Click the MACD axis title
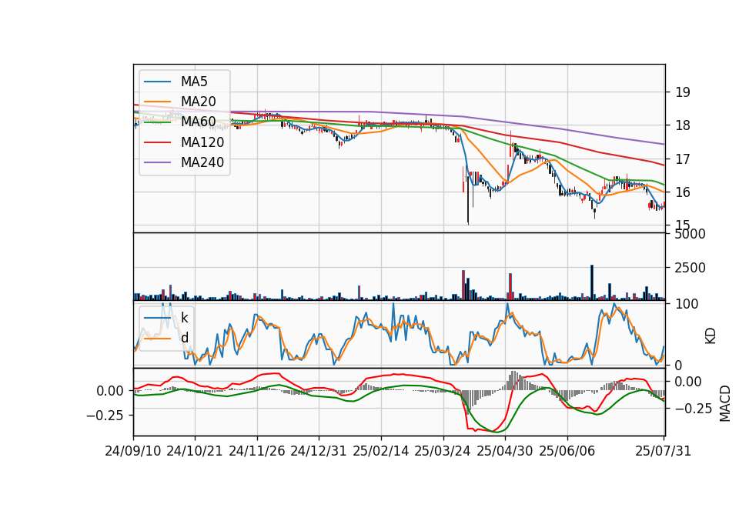Viewport: 739px width, 531px height. click(x=725, y=403)
